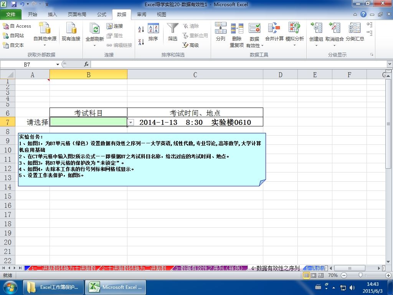Switch to Normal view button
393x295 pixels.
coord(306,275)
